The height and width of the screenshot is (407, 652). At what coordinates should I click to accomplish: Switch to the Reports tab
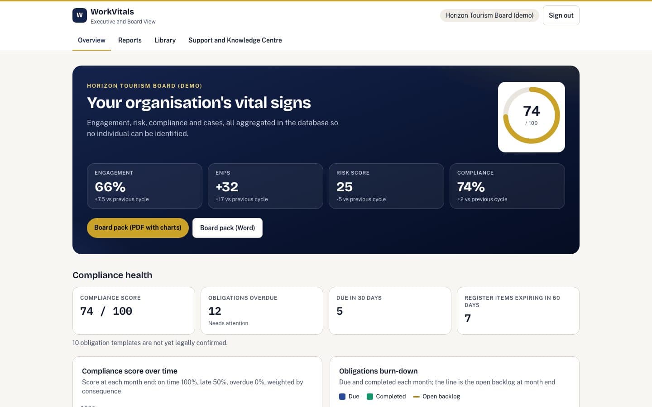(130, 40)
